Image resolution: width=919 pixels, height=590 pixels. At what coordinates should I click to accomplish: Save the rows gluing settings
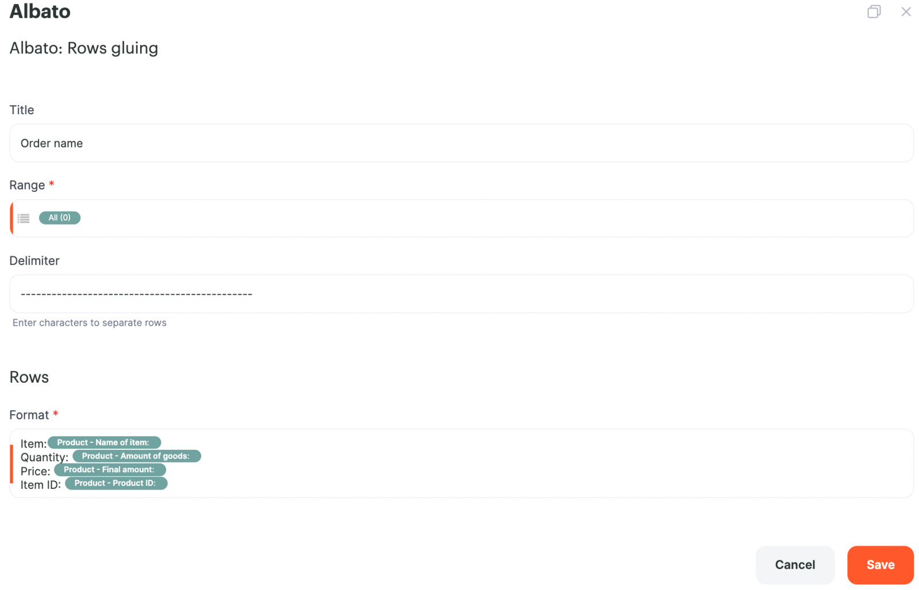click(x=880, y=565)
